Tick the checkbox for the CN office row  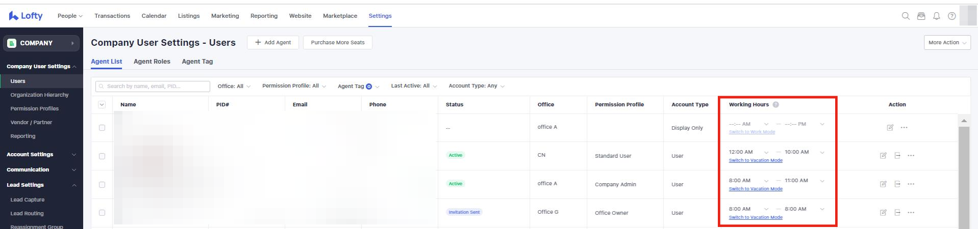pos(102,156)
